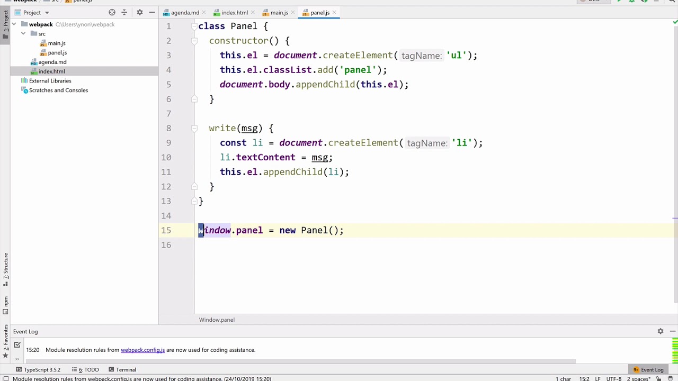678x381 pixels.
Task: Select main.js in the project tree
Action: [x=57, y=43]
